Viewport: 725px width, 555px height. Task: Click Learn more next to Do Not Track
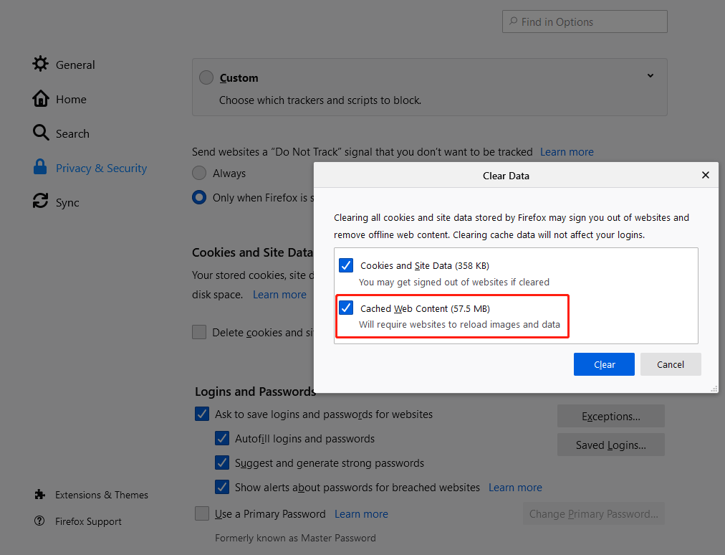(566, 151)
